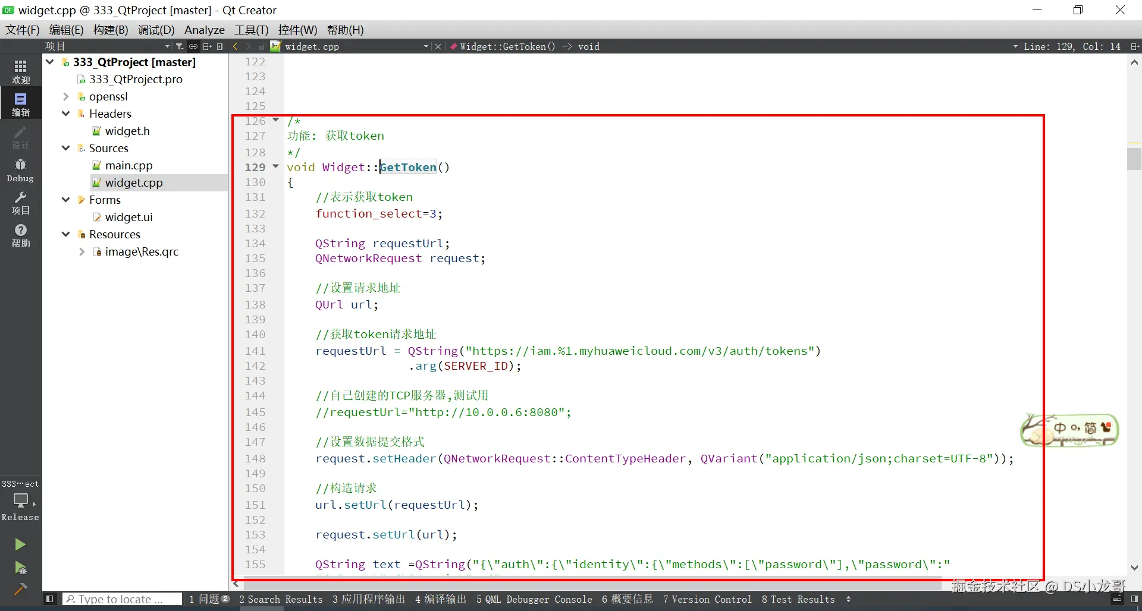Expand the openssl folder
This screenshot has width=1142, height=611.
click(x=66, y=96)
